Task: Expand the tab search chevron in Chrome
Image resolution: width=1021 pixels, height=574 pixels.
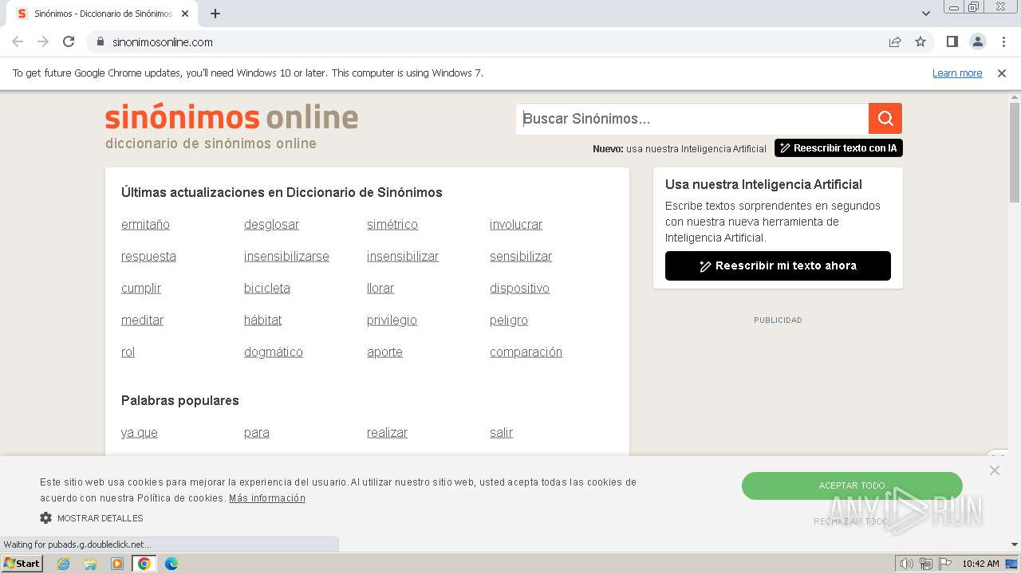Action: [x=926, y=14]
